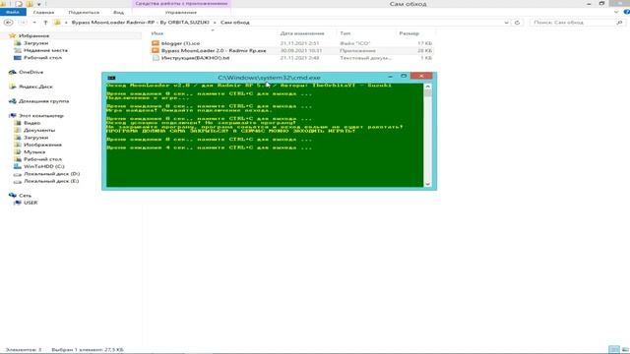
Task: Open the quick access toolbar customize dropdown
Action: tap(39, 4)
